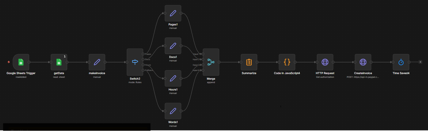
Task: Click the lightning trigger indicator icon
Action: pos(9,62)
